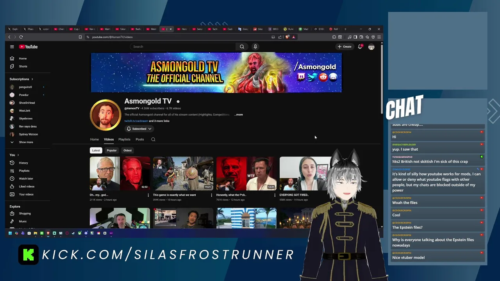This screenshot has width=500, height=281.
Task: Select the channel Videos tab
Action: tap(109, 139)
